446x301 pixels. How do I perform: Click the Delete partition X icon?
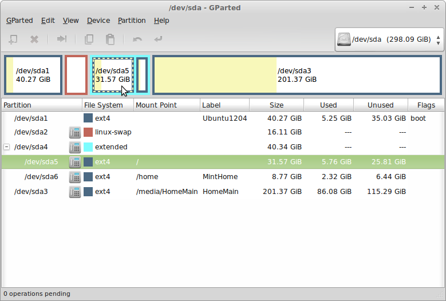34,39
